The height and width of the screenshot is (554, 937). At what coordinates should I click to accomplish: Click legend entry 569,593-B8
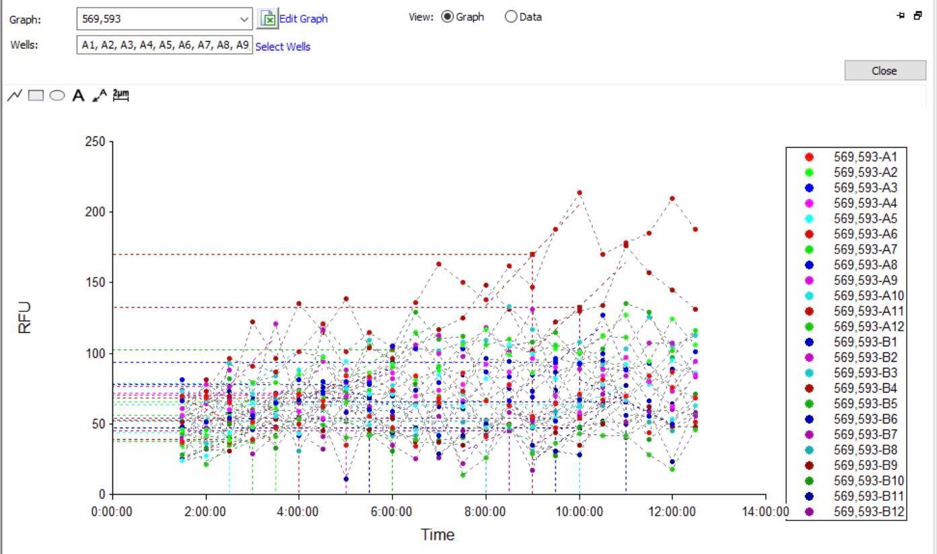click(x=866, y=450)
